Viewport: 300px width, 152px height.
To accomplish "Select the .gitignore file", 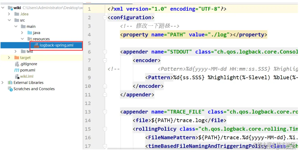I will (29, 64).
